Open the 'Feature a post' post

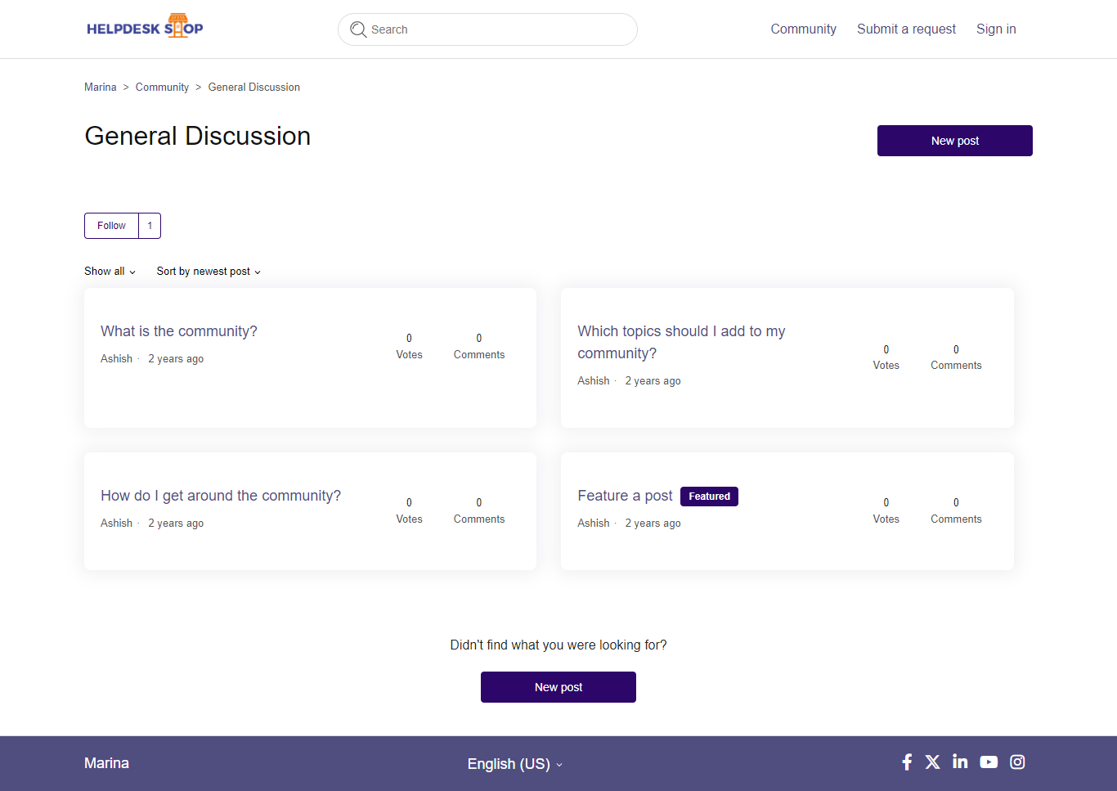[x=625, y=496]
